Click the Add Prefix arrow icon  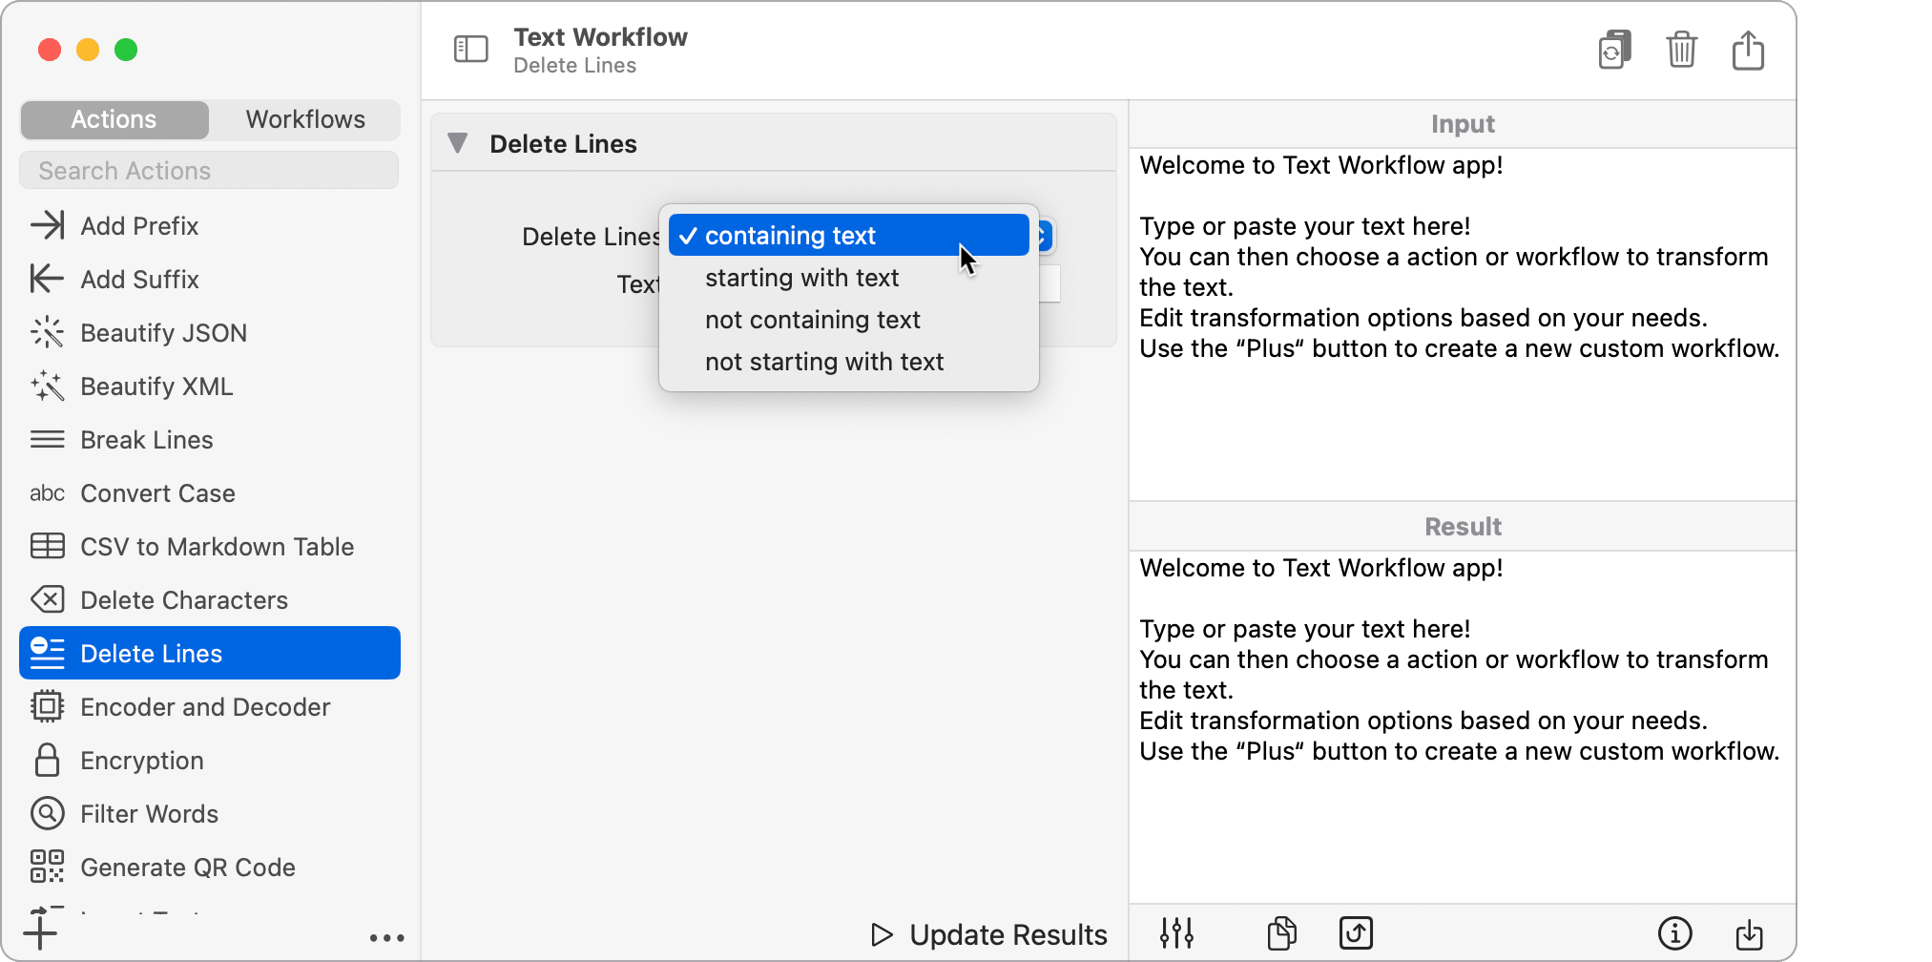[47, 225]
